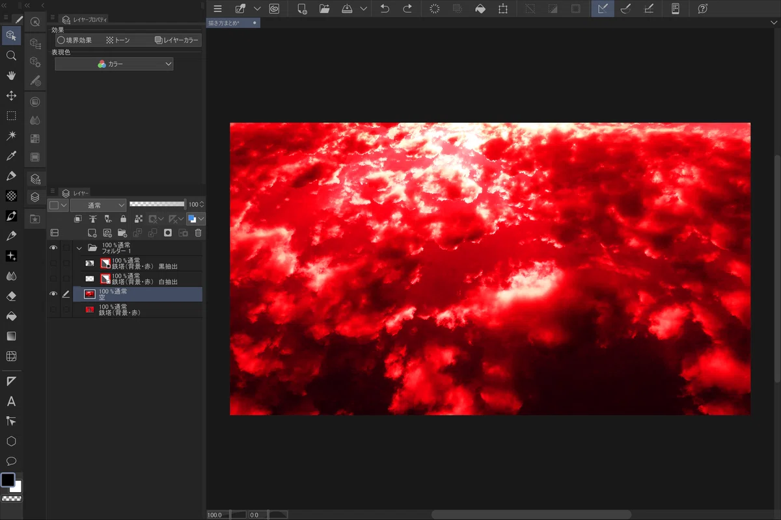
Task: Click the レイヤーカラー button
Action: click(x=177, y=40)
